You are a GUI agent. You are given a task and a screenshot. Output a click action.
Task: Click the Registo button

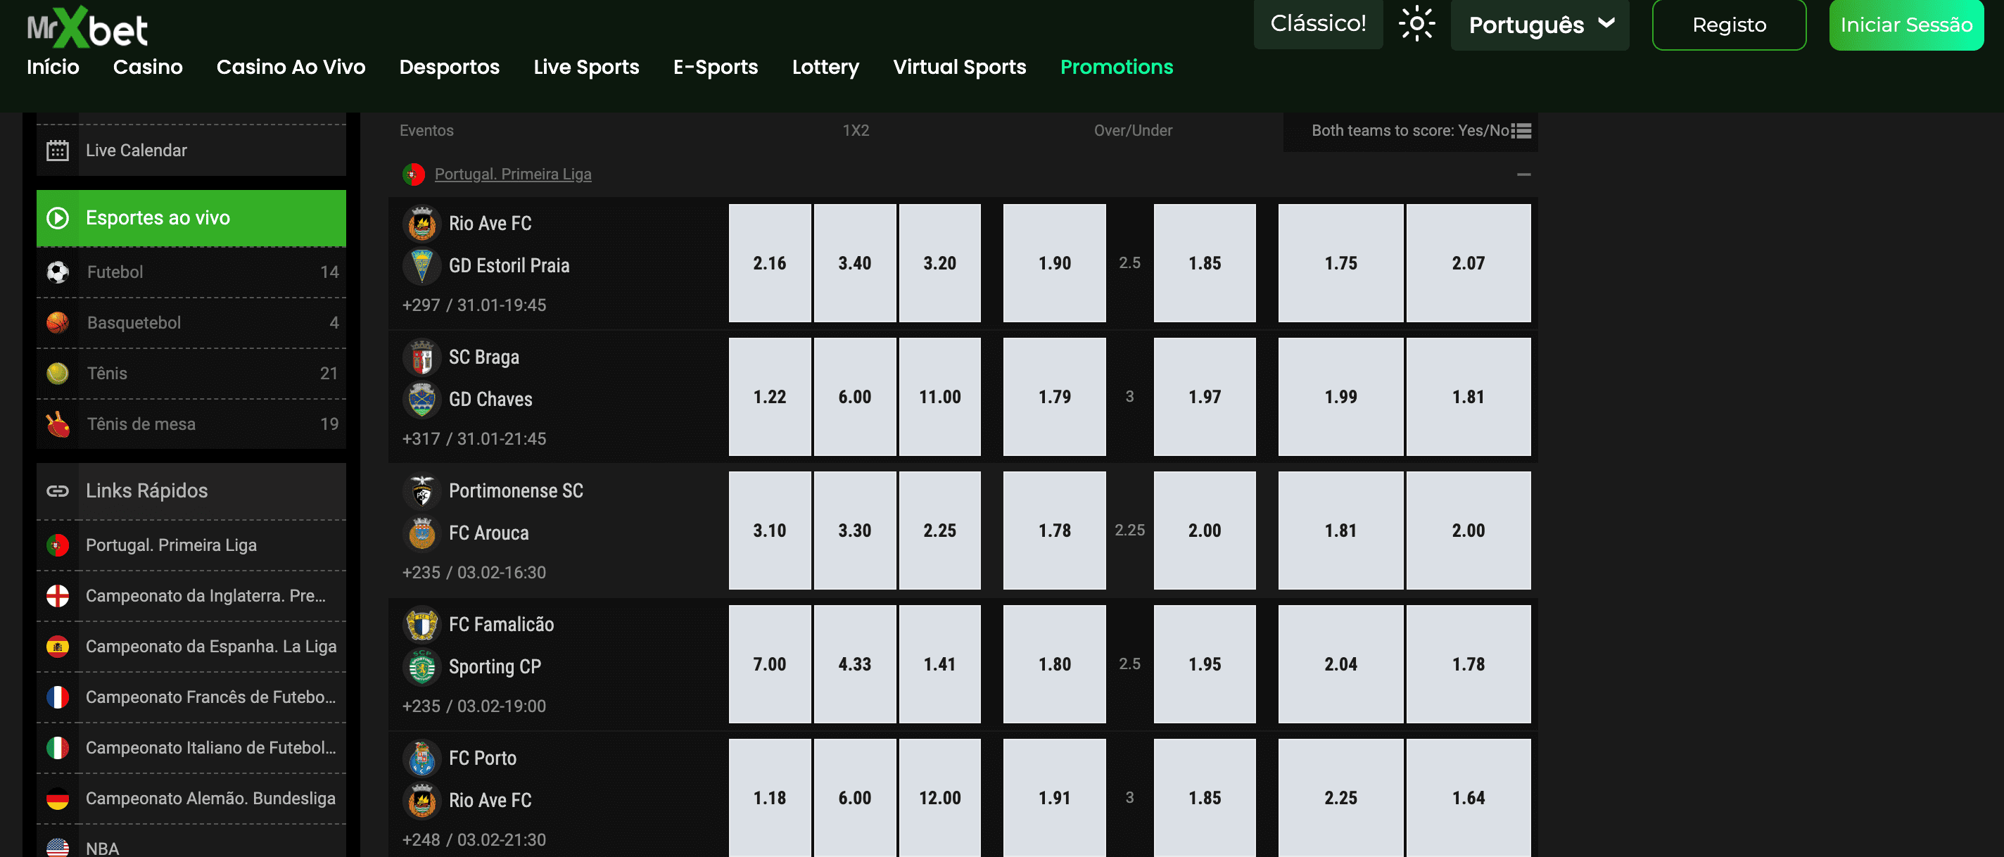1729,24
